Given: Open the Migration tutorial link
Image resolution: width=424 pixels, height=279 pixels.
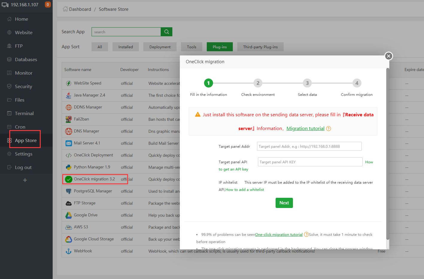Looking at the screenshot, I should [x=305, y=128].
